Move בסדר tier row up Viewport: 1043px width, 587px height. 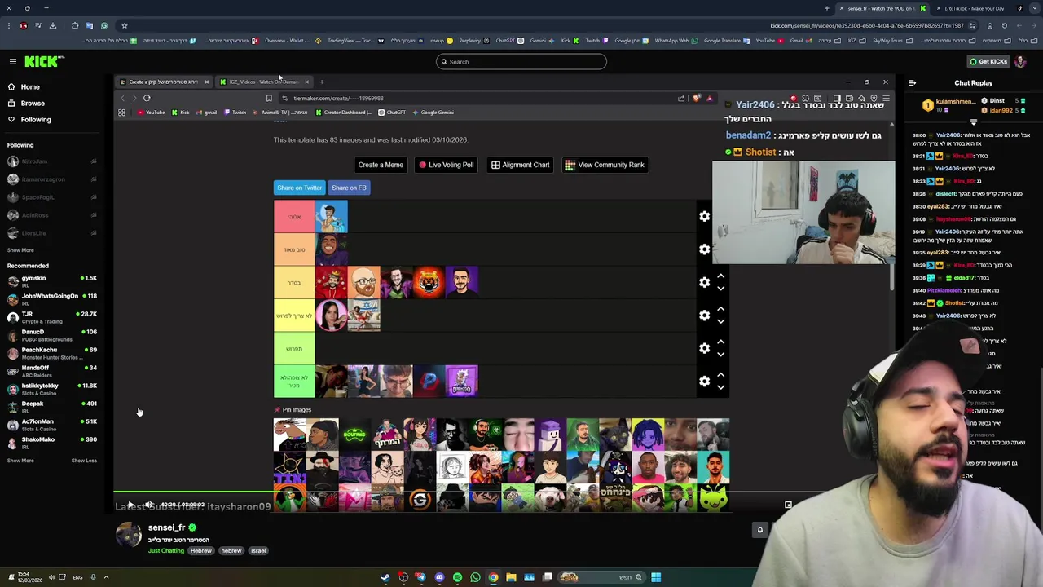pyautogui.click(x=720, y=276)
